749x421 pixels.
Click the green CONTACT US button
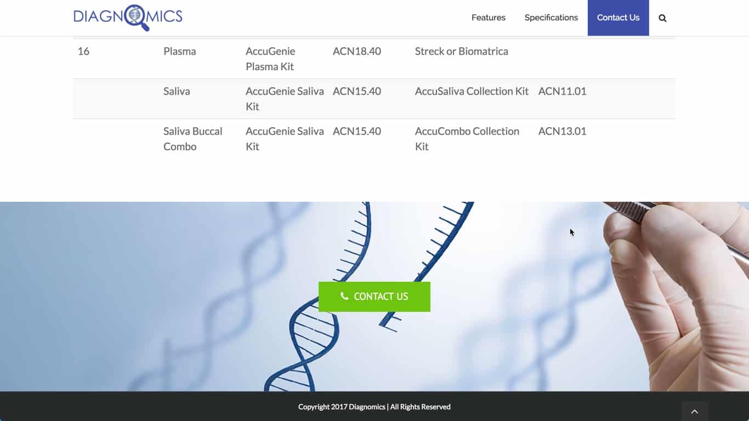374,297
